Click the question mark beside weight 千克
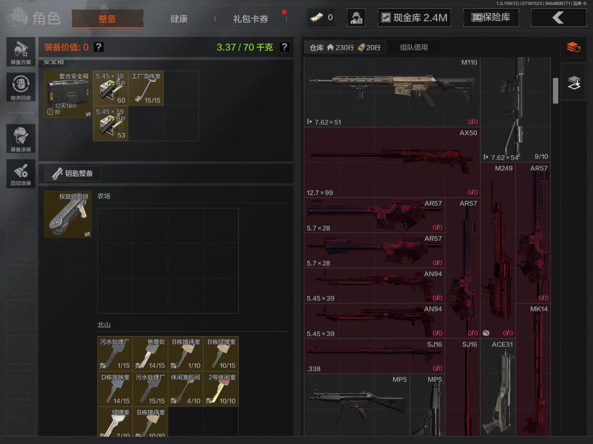593x444 pixels. pos(284,47)
